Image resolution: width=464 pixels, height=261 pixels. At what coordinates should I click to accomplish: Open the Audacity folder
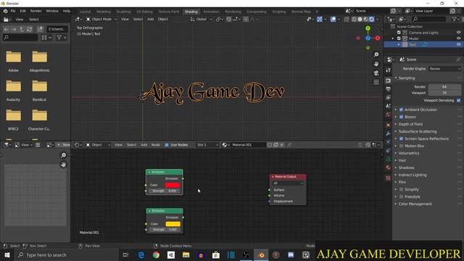point(13,90)
